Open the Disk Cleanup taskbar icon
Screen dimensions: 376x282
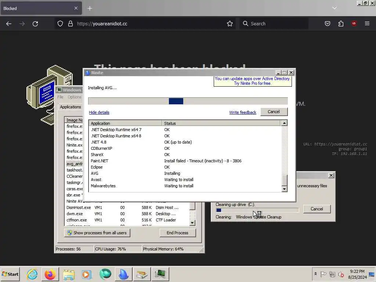click(142, 274)
